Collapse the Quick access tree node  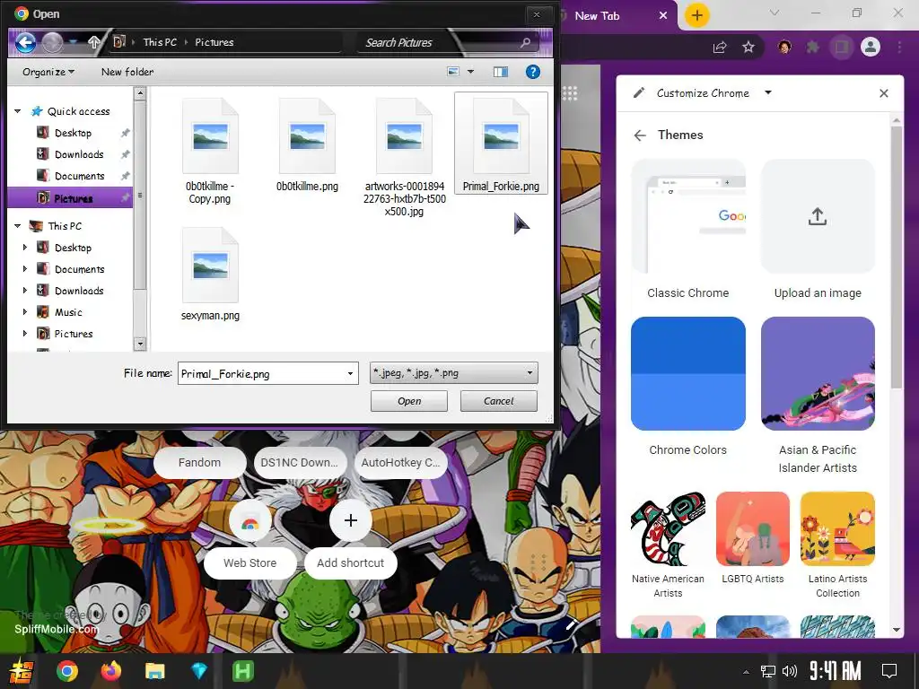[18, 111]
